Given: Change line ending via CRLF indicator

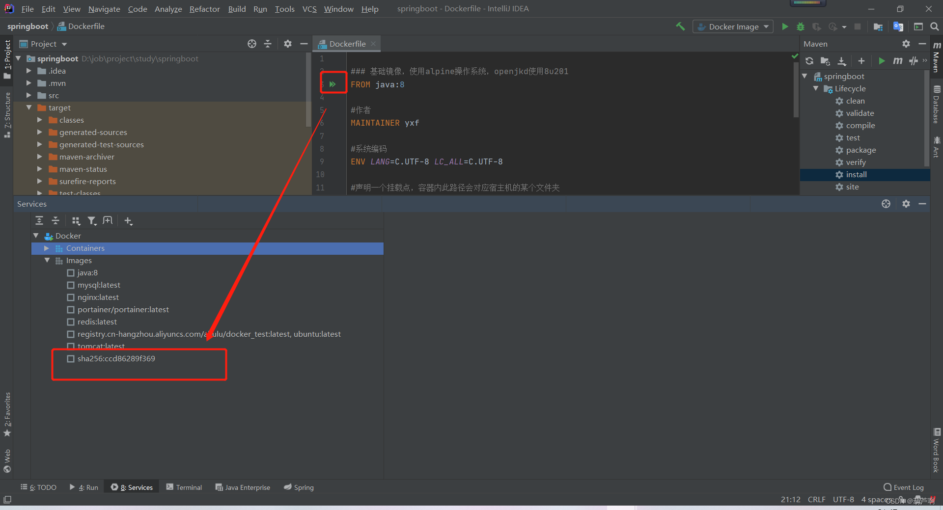Looking at the screenshot, I should tap(816, 499).
